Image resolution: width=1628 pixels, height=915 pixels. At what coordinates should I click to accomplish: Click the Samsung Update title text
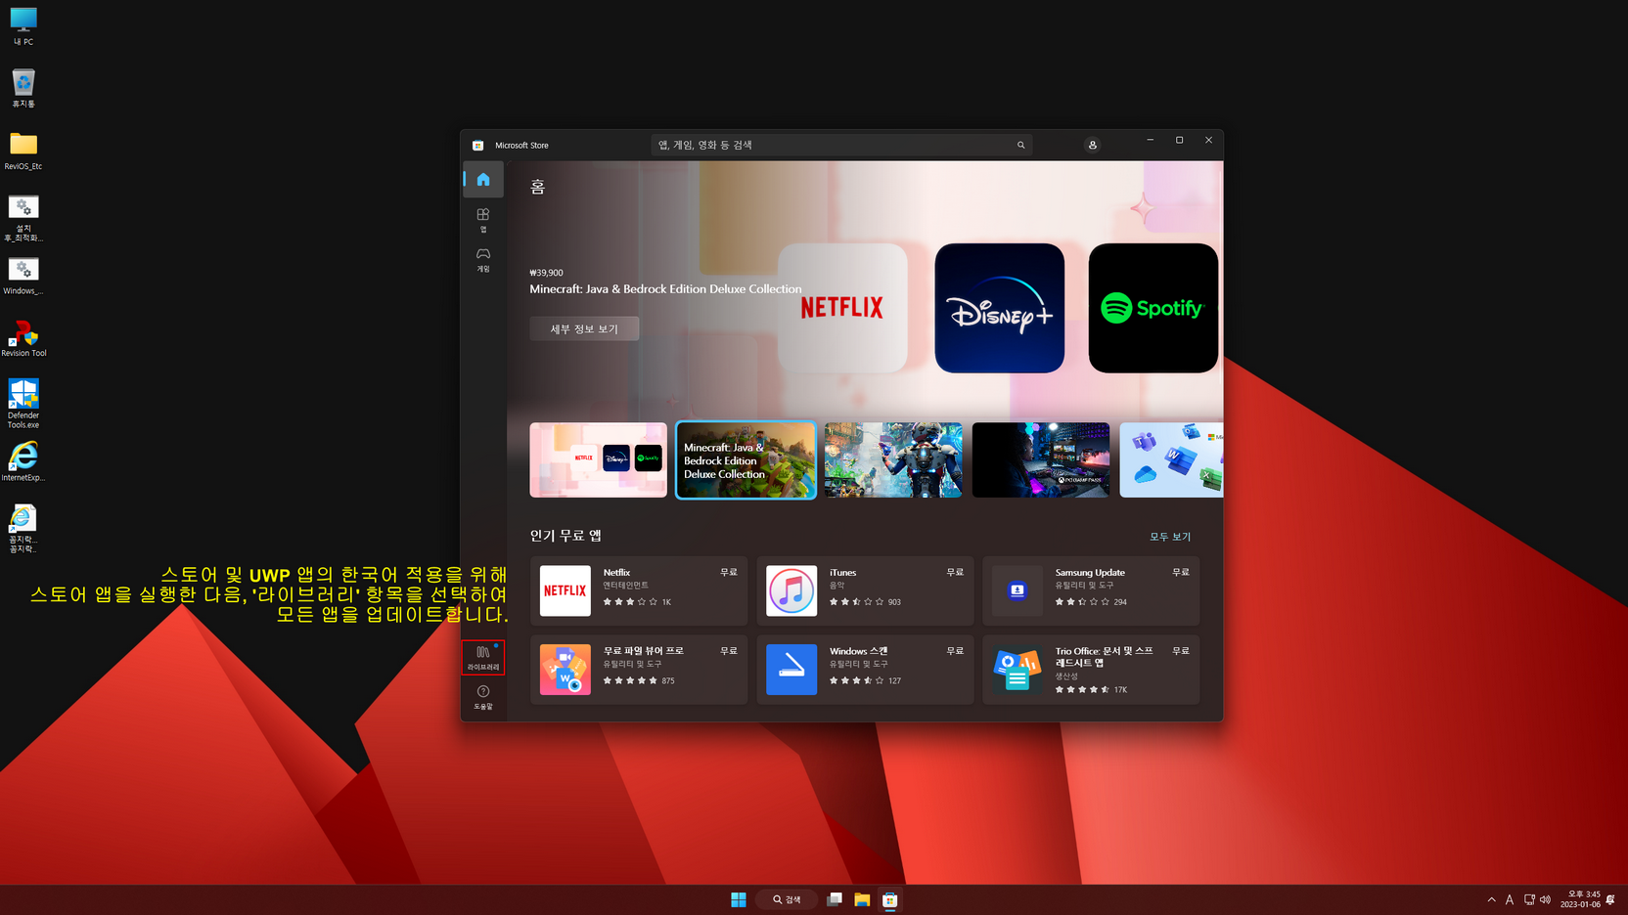click(x=1090, y=573)
